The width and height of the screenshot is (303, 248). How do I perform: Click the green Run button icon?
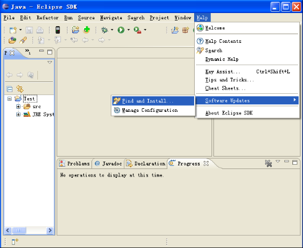coord(121,30)
